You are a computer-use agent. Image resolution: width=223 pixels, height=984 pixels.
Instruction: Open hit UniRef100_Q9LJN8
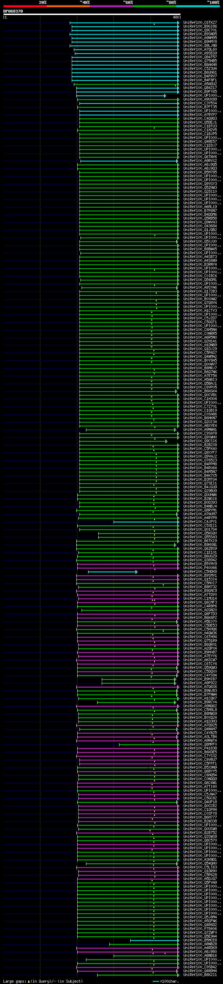coord(200,46)
